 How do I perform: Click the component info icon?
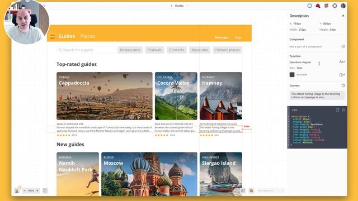coord(343,46)
